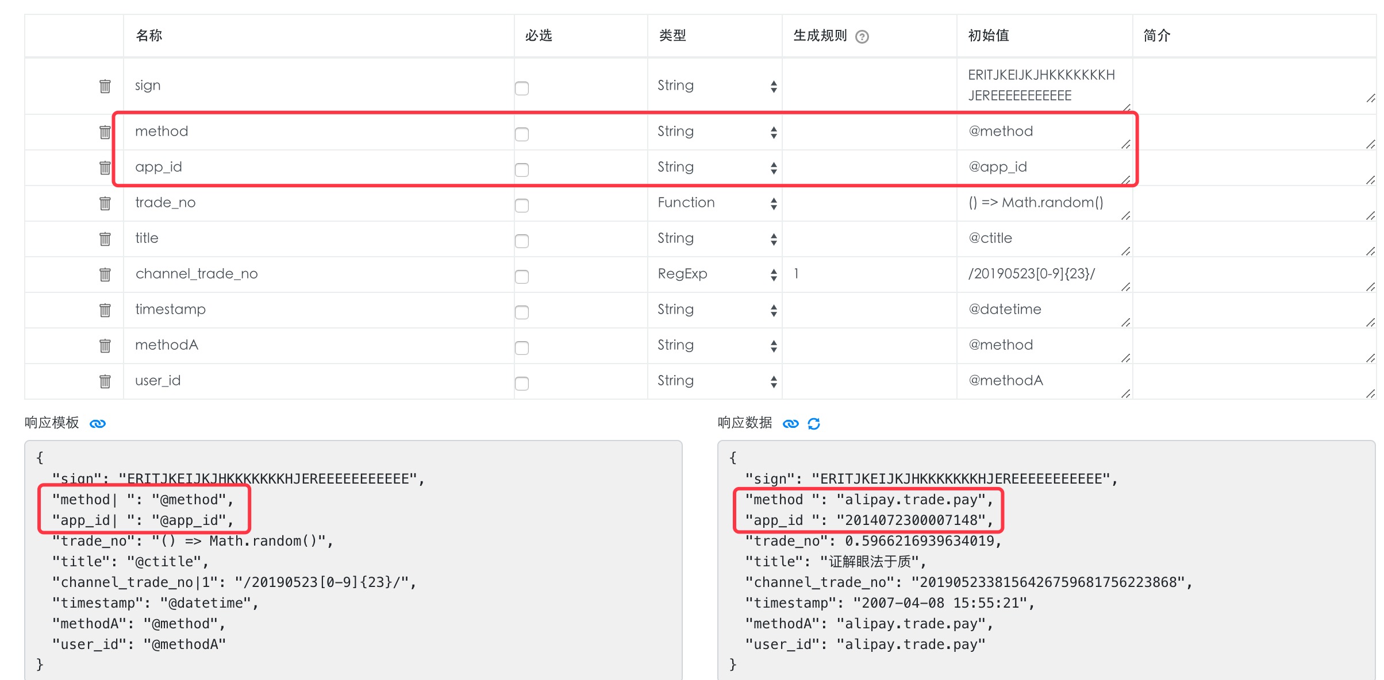
Task: Open help icon next to 生成规则
Action: click(x=862, y=37)
